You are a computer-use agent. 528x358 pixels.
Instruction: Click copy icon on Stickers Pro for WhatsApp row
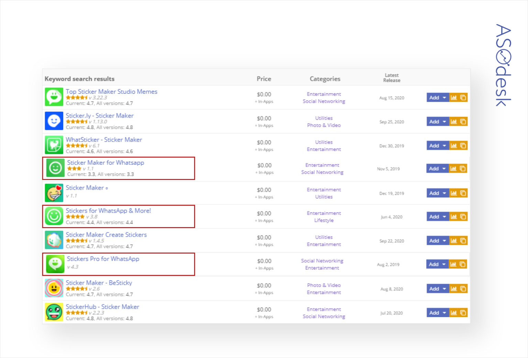[463, 264]
